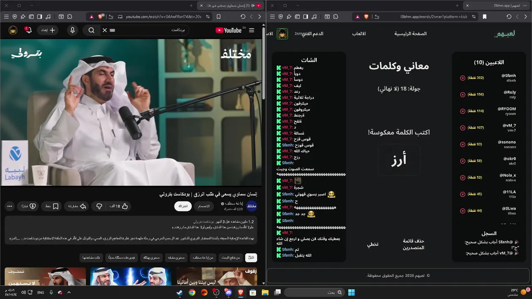532x299 pixels.
Task: Click the تخطي skip button
Action: (372, 244)
